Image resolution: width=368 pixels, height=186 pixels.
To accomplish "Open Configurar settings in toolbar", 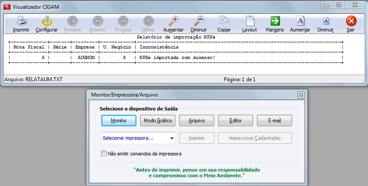I will pyautogui.click(x=47, y=21).
